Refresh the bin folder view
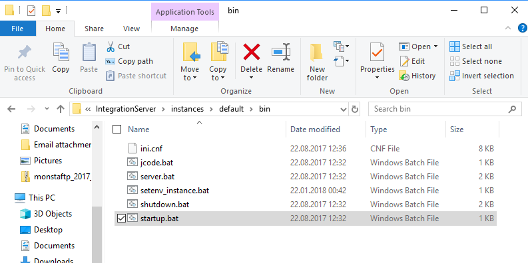The width and height of the screenshot is (528, 263). (354, 109)
